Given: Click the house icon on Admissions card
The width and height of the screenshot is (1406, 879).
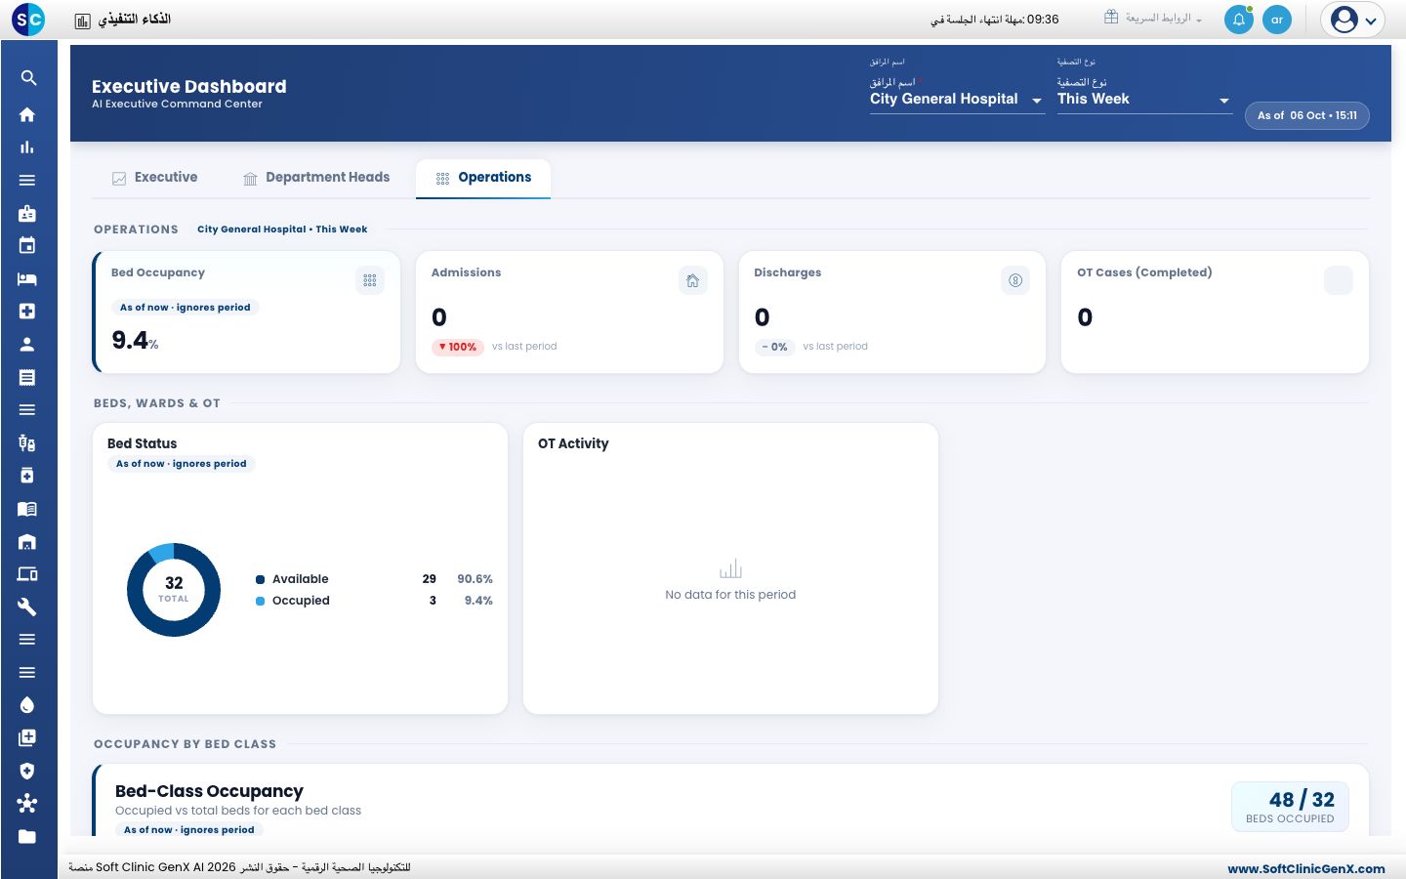Looking at the screenshot, I should tap(693, 280).
